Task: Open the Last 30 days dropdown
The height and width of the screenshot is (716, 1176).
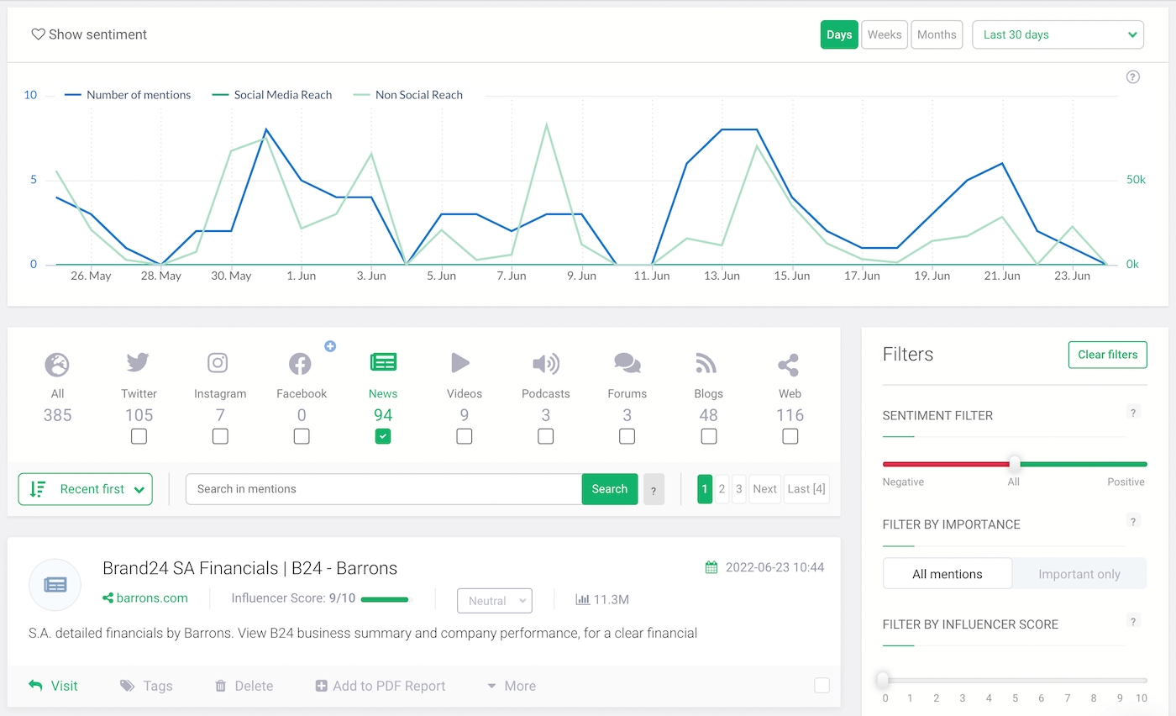Action: pyautogui.click(x=1058, y=35)
